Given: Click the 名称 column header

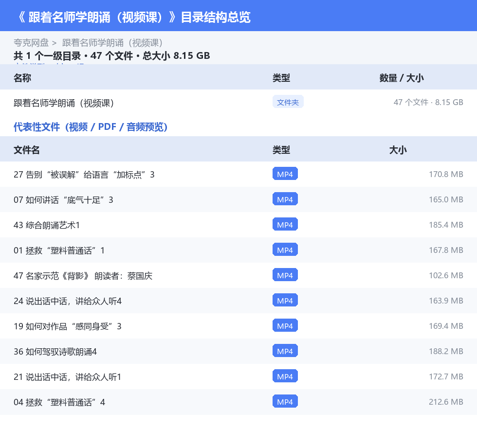Looking at the screenshot, I should click(x=22, y=78).
